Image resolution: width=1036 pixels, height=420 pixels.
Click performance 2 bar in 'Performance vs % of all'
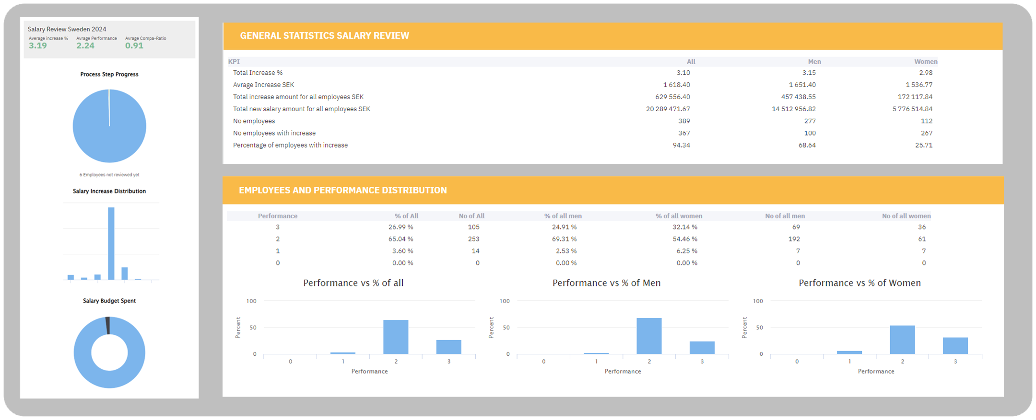(396, 337)
